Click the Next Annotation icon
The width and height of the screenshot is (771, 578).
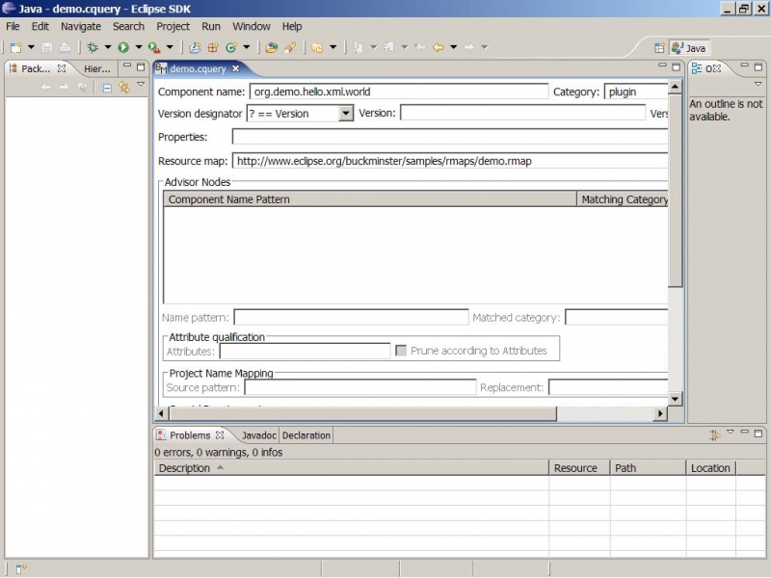coord(358,47)
